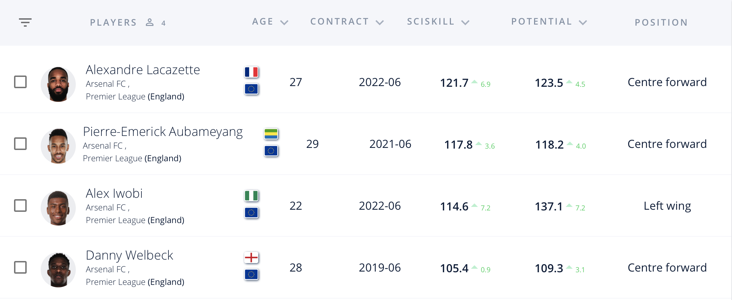Open Alex Iwobi's player profile name
732x300 pixels.
tap(114, 194)
